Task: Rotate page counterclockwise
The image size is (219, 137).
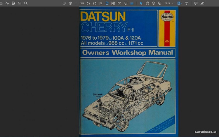Action: click(95, 3)
